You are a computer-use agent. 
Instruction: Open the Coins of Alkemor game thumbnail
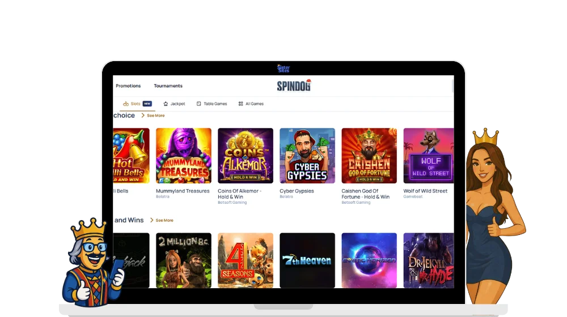(246, 156)
